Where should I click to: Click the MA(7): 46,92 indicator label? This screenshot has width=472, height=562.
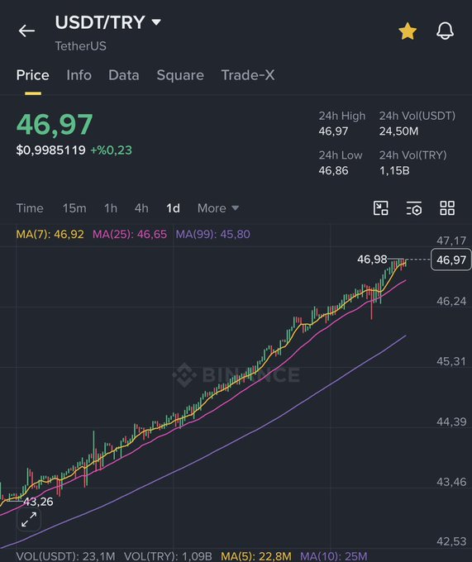coord(50,235)
